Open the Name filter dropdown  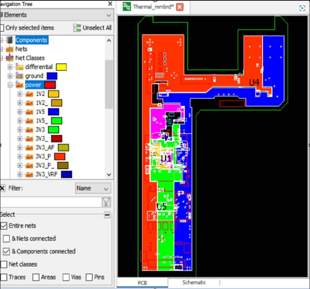click(93, 188)
